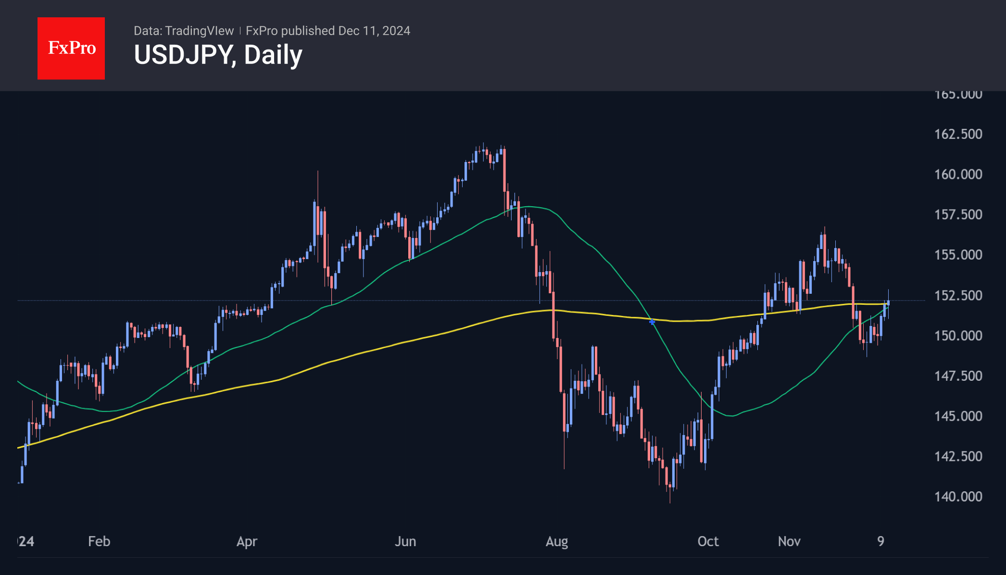Click the USDJPY, Daily chart title
This screenshot has width=1006, height=575.
[218, 55]
